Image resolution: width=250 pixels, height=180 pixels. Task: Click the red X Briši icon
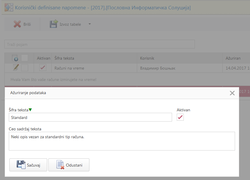pyautogui.click(x=17, y=24)
